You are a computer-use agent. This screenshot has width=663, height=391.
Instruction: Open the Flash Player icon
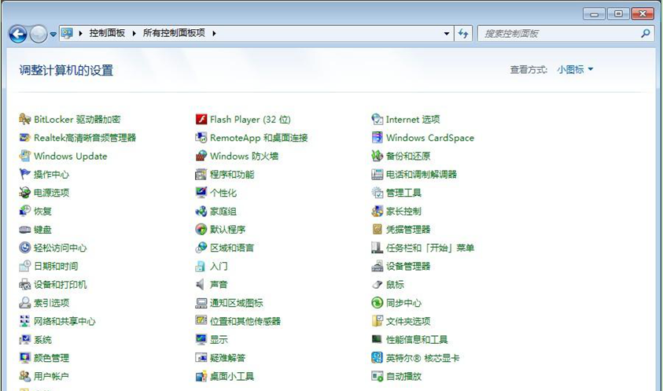[x=201, y=120]
